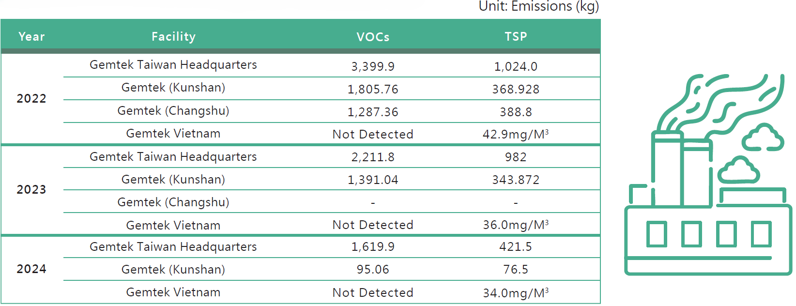Select the TSP column header
This screenshot has height=306, width=796.
coord(516,37)
